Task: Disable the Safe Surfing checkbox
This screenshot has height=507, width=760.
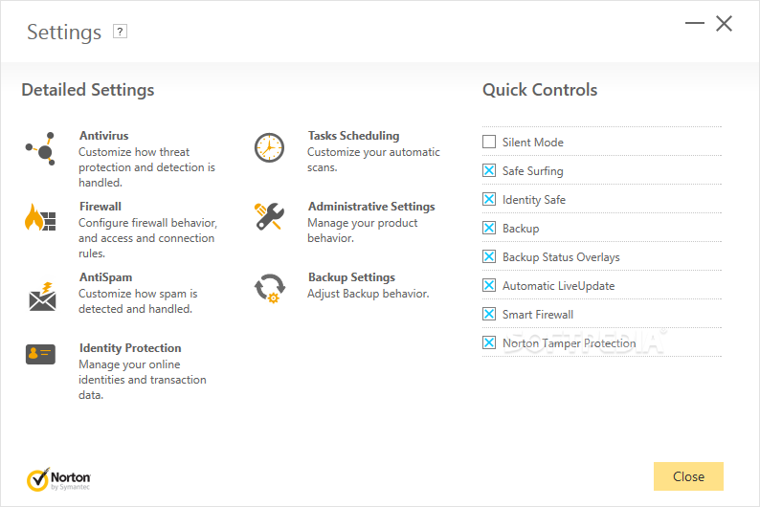Action: pyautogui.click(x=489, y=171)
